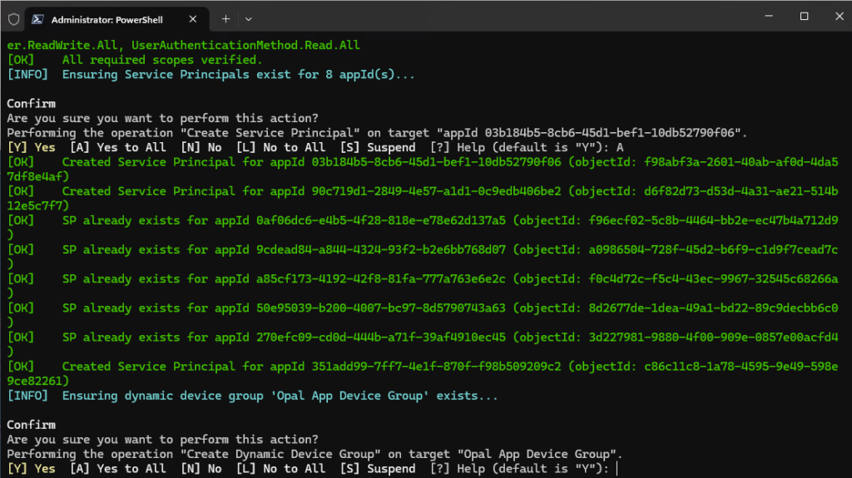Expand the new tab profiles dropdown chevron
Viewport: 852px width, 478px height.
pyautogui.click(x=249, y=18)
